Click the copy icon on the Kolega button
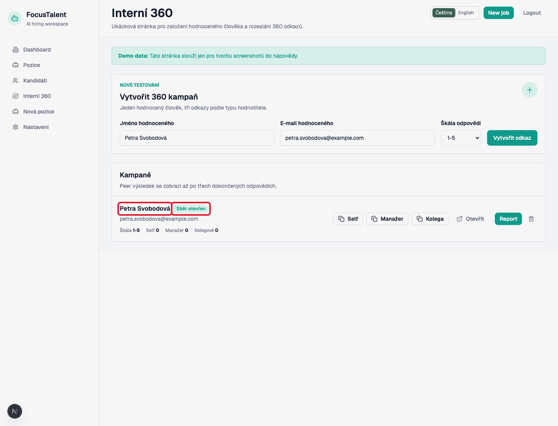Viewport: 558px width, 426px height. pos(420,219)
